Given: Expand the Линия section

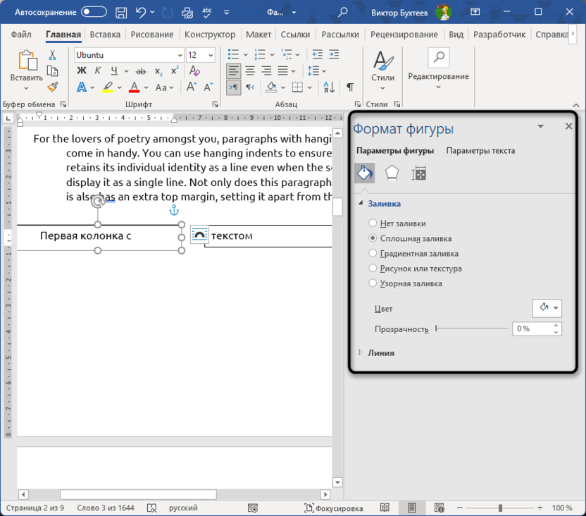Looking at the screenshot, I should [380, 352].
